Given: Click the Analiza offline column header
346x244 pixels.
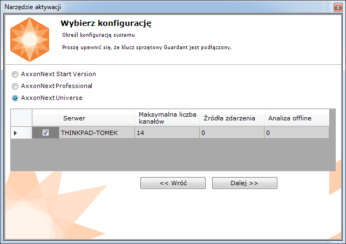Looking at the screenshot, I should pos(296,118).
